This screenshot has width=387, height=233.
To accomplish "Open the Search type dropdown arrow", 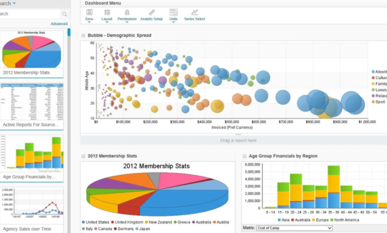I will [x=14, y=4].
